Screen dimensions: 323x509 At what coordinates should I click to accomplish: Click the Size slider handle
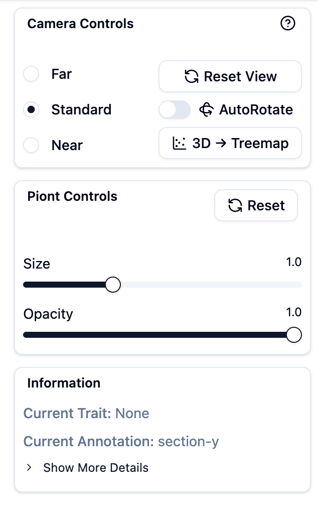click(113, 284)
